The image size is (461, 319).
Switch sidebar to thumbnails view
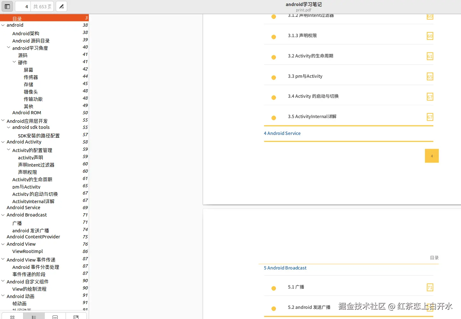tap(12, 316)
